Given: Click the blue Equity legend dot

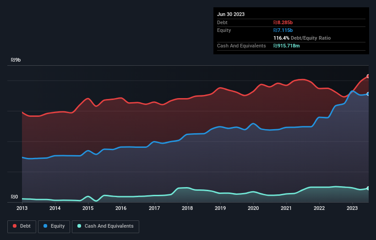Looking at the screenshot, I should click(45, 226).
